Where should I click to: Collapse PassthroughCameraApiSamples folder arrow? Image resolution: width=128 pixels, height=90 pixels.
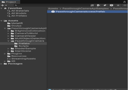pyautogui.click(x=5, y=28)
